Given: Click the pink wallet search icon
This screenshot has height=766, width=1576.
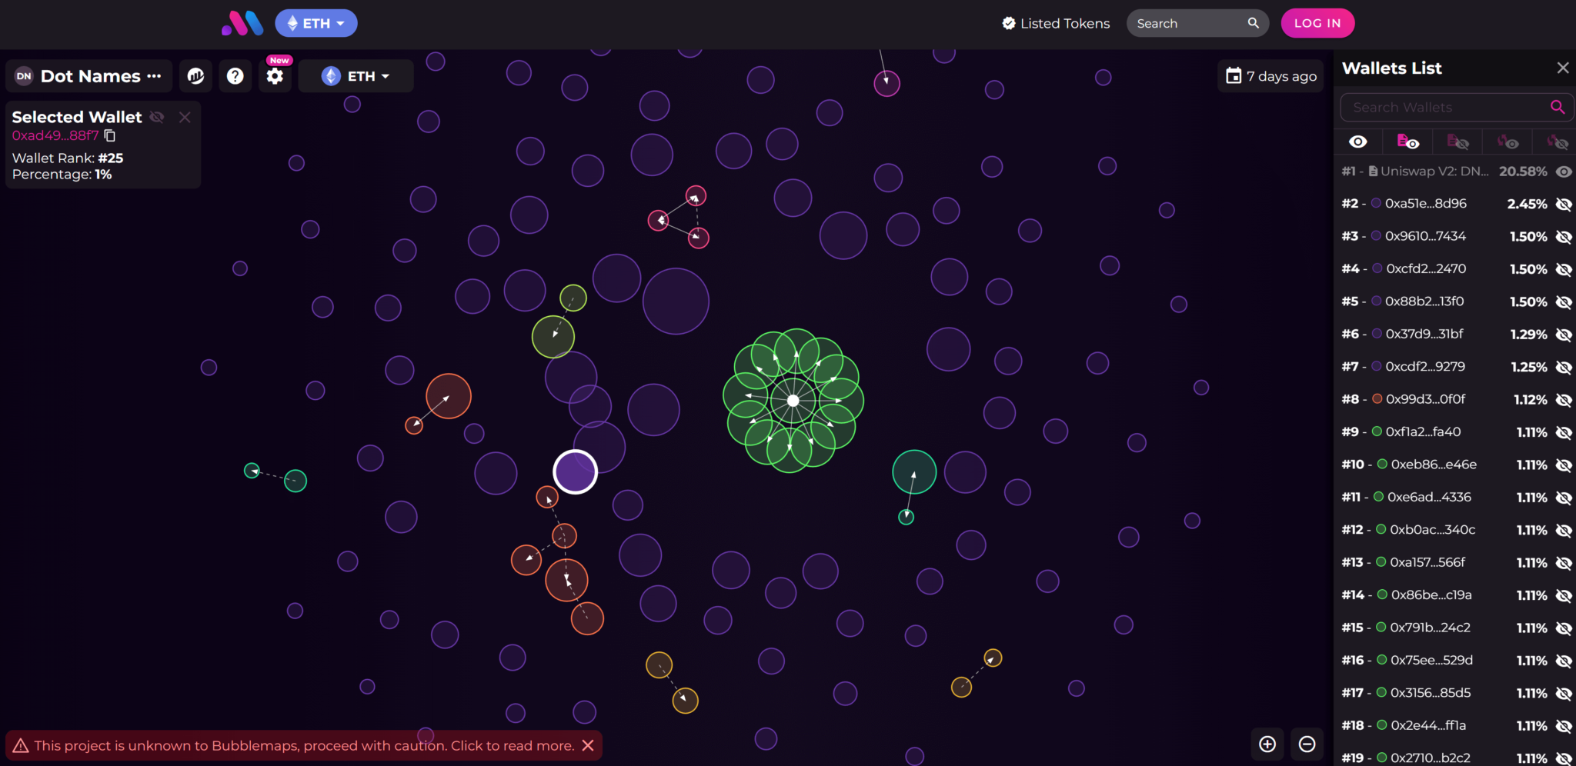Looking at the screenshot, I should 1558,108.
